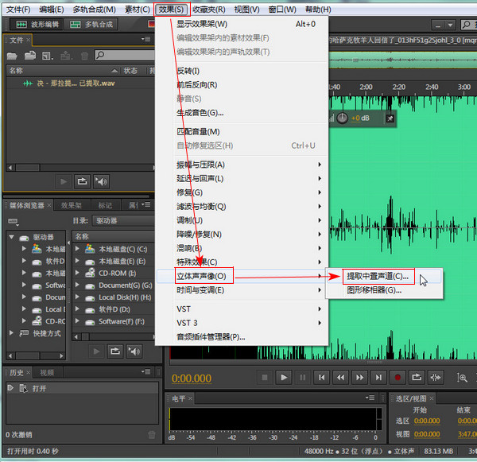Switch to 媒体浏览器 tab
Viewport: 477px width, 462px height.
click(x=27, y=205)
